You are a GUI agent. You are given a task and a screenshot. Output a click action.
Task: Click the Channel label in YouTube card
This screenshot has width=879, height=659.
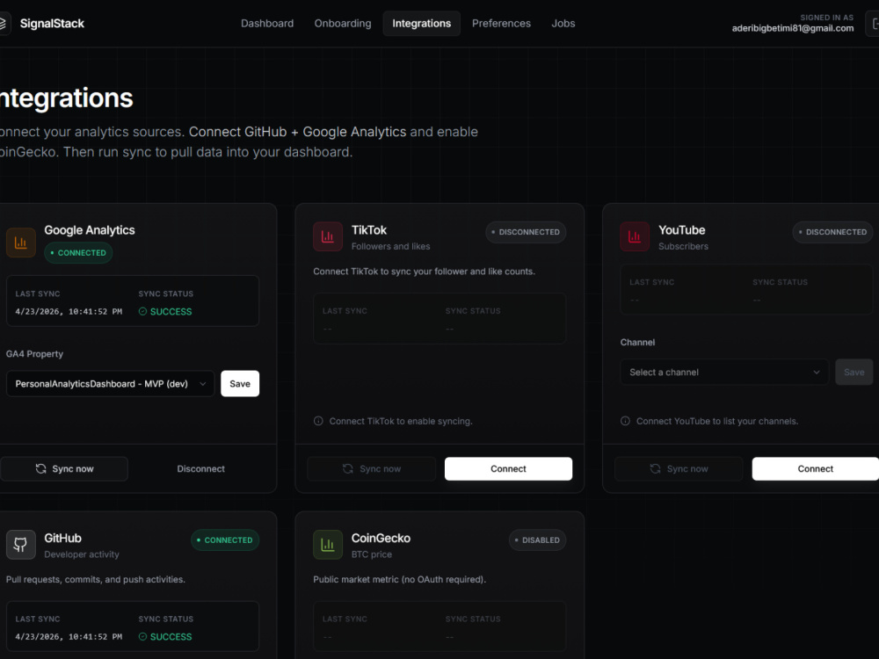[637, 343]
